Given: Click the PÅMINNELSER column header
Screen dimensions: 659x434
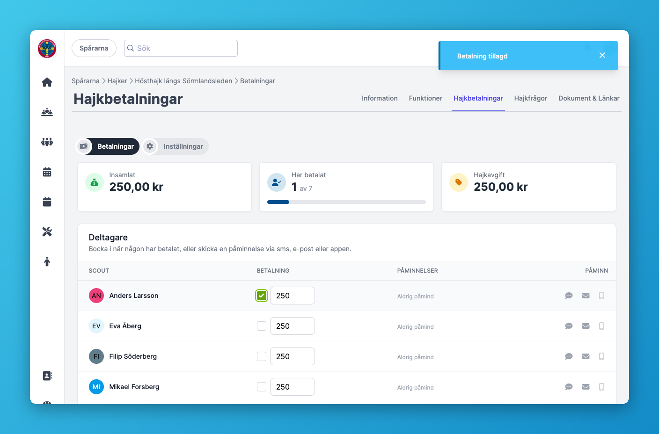Looking at the screenshot, I should 417,271.
